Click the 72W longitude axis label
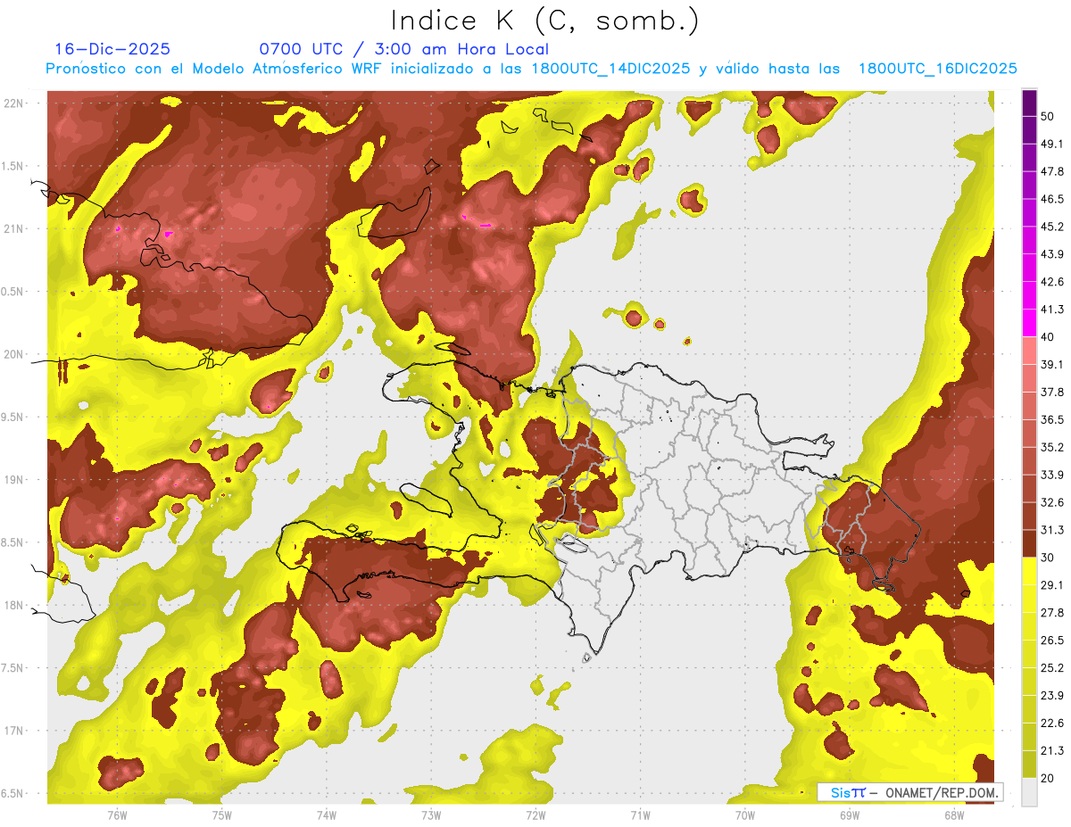This screenshot has width=1071, height=827. 535,815
